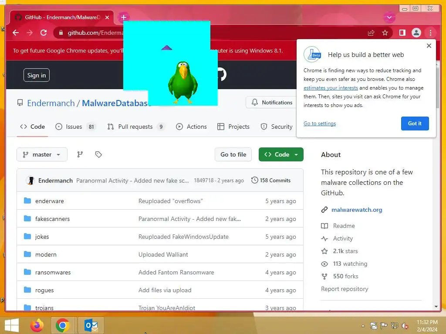Open the rogues folder

coord(44,290)
